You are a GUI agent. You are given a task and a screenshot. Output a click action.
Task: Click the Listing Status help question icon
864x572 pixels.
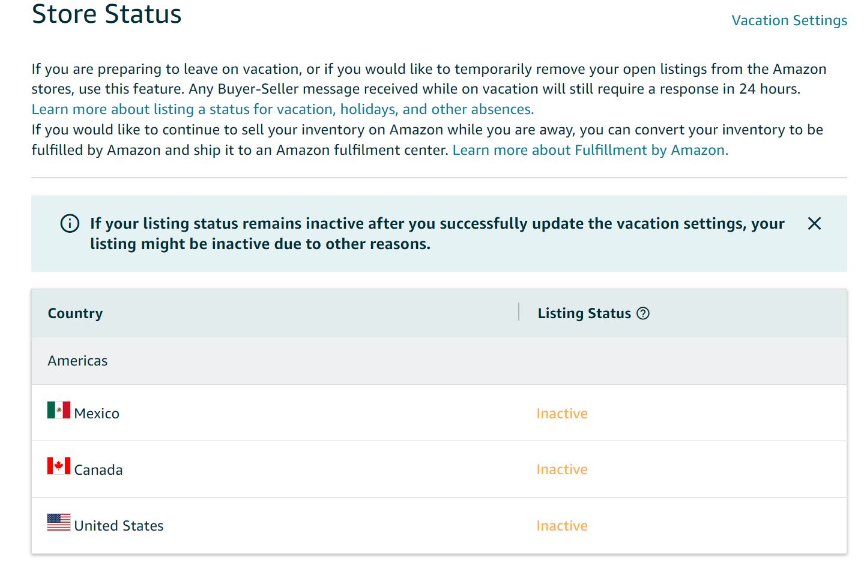(643, 313)
